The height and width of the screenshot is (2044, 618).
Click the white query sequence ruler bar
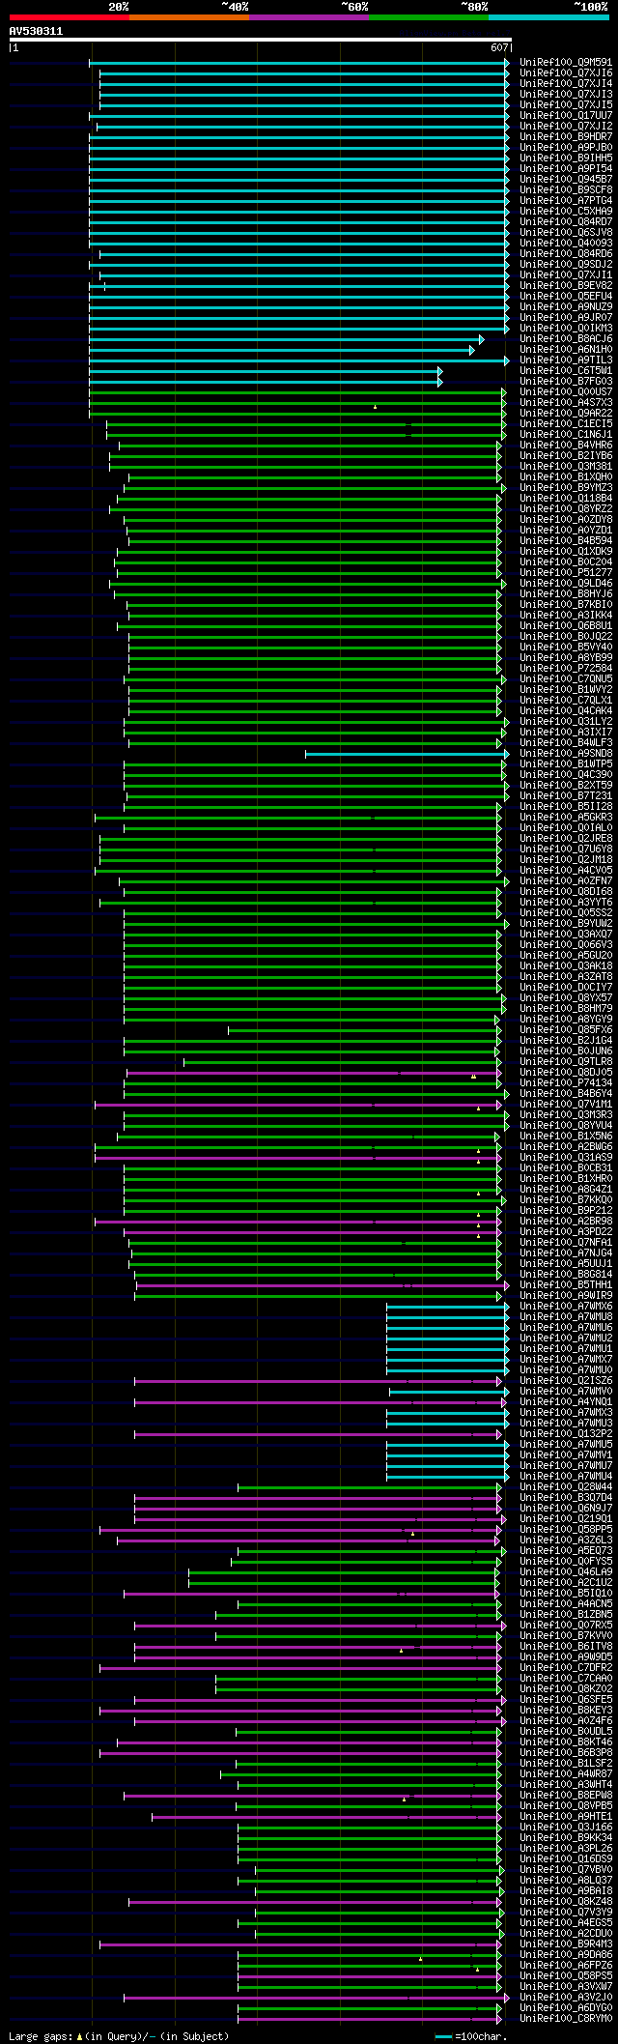[x=260, y=40]
